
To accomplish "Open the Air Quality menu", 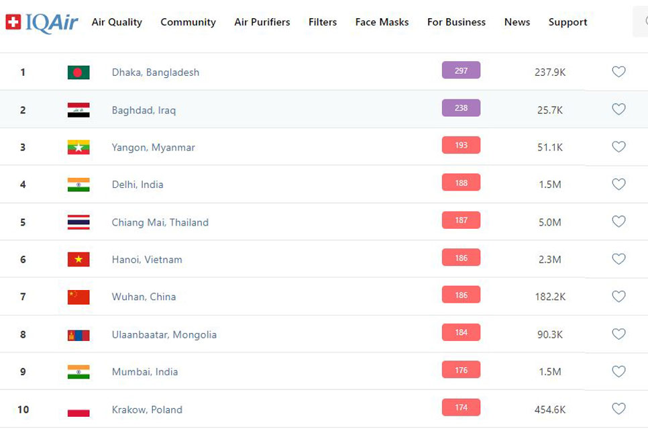I will point(117,22).
